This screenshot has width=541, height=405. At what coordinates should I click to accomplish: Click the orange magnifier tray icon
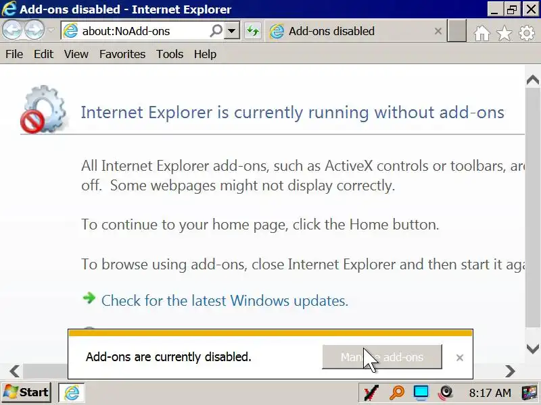click(397, 393)
